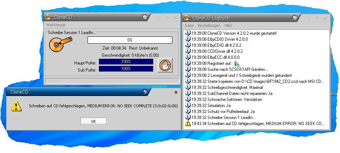
Task: Click the CloneCD title bar sheep icon
Action: (x=48, y=17)
